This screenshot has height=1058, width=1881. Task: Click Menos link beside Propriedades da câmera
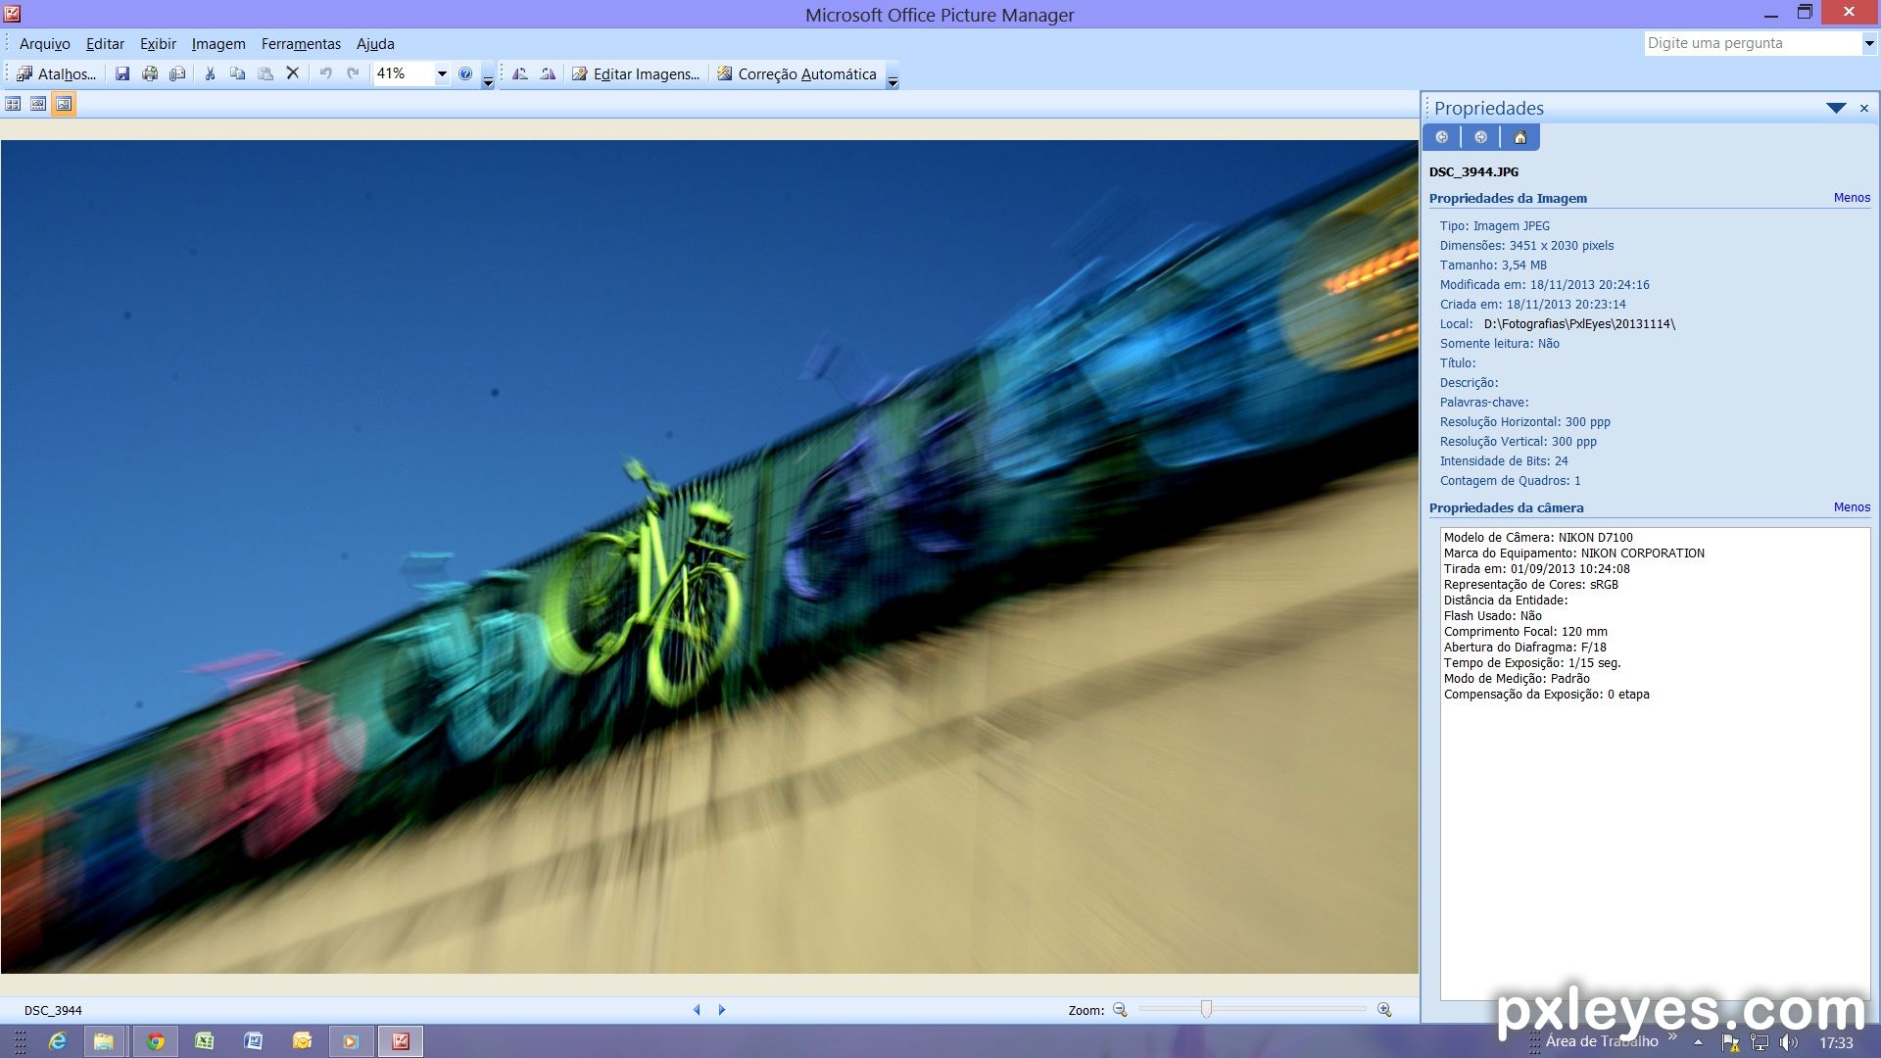(x=1852, y=507)
